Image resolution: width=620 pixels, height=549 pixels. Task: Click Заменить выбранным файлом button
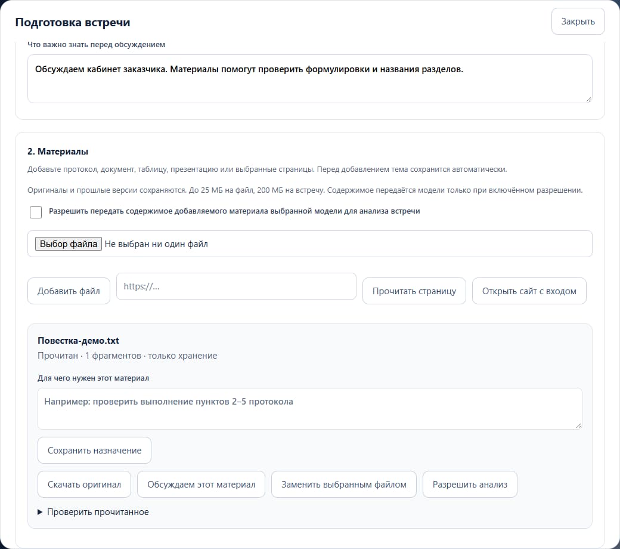343,485
